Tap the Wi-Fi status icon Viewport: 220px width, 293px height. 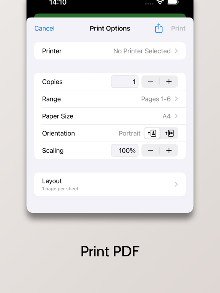pos(160,2)
